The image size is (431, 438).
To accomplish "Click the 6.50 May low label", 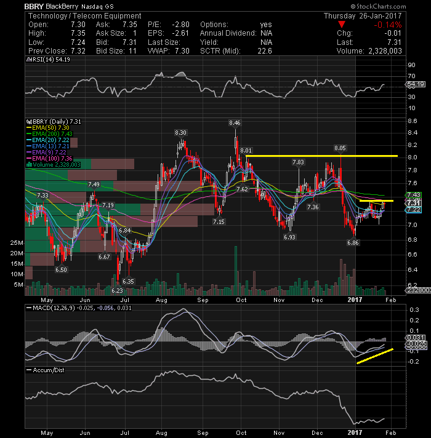I will coord(61,270).
